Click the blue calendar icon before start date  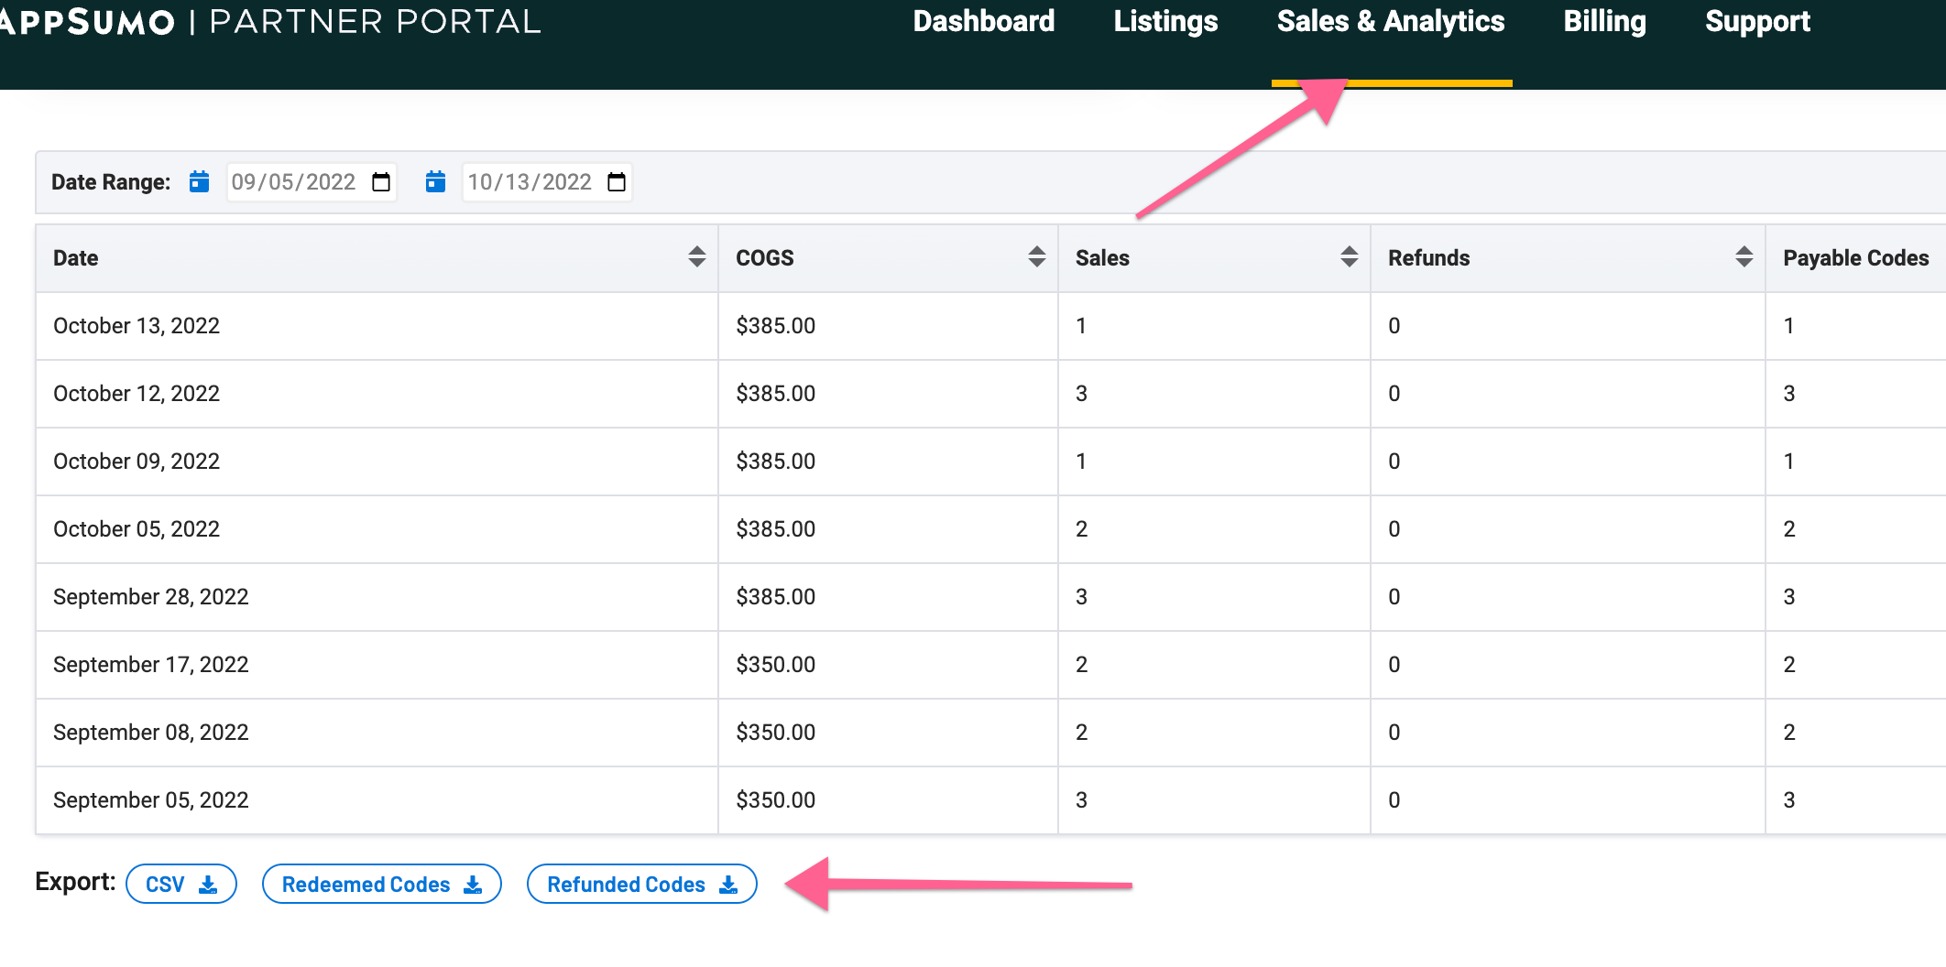[199, 182]
